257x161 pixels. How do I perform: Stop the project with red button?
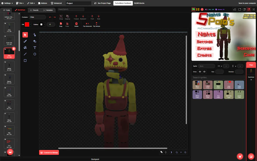click(202, 9)
